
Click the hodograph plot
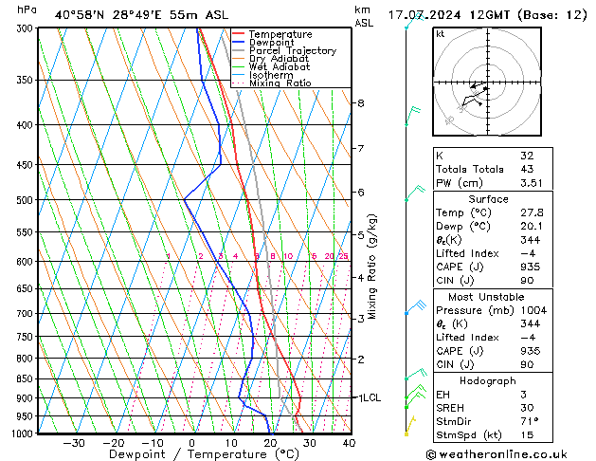pos(487,82)
